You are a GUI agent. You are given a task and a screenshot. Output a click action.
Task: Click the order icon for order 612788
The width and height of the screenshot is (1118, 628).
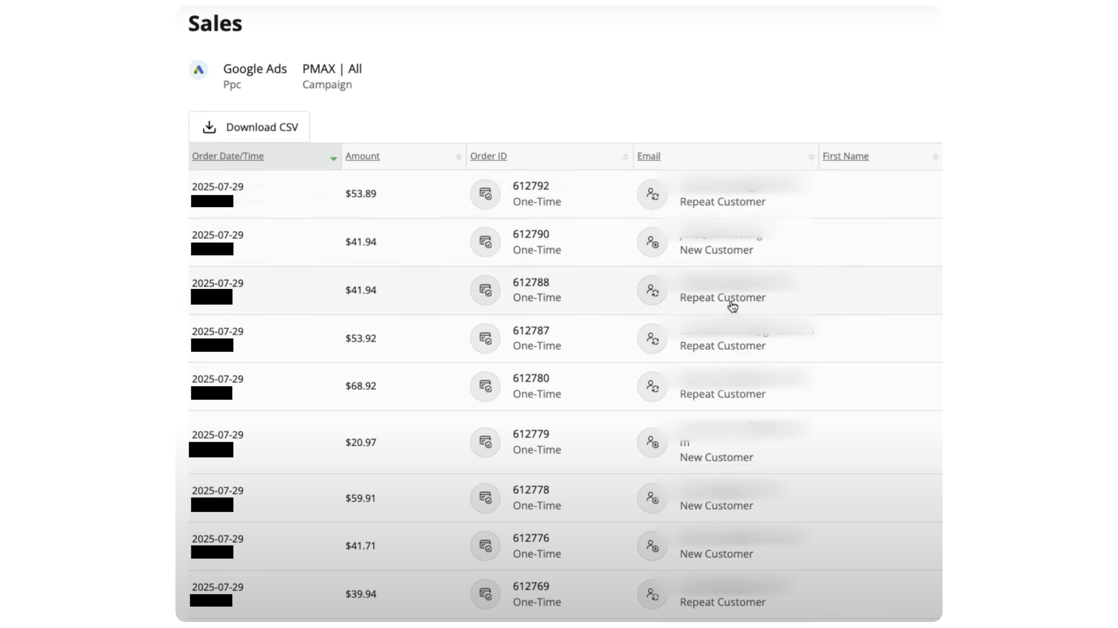tap(485, 290)
